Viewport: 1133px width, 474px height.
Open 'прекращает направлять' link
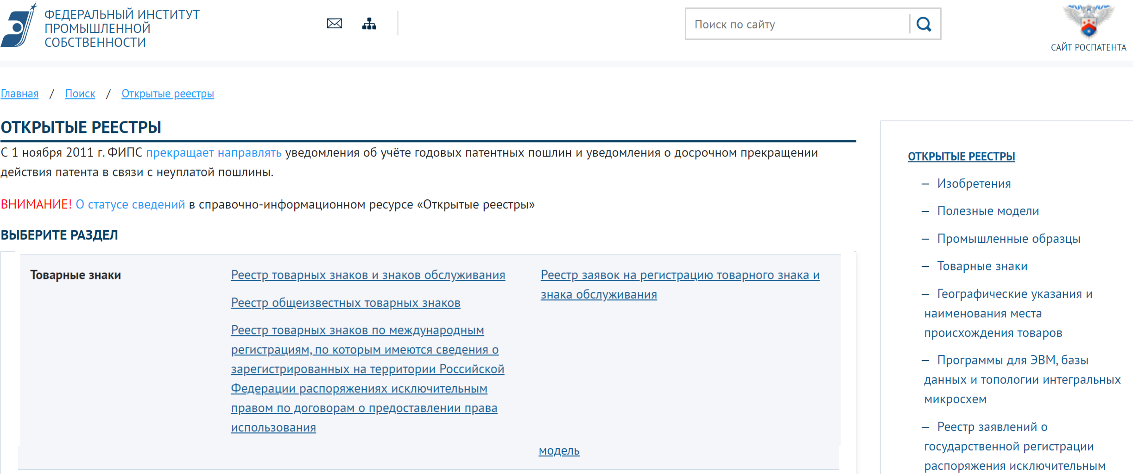[x=214, y=153]
